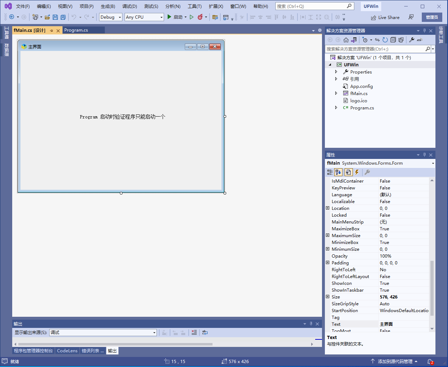The height and width of the screenshot is (367, 448).
Task: Open the 工具箱 side tab
Action: [x=6, y=33]
